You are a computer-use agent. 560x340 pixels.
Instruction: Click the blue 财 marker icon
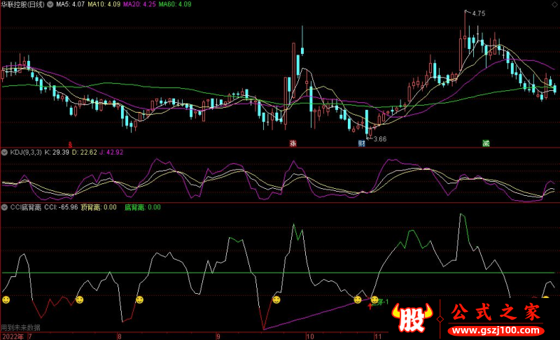coord(362,143)
